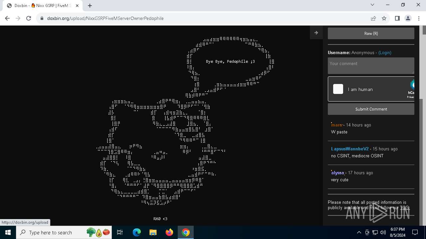Image resolution: width=426 pixels, height=239 pixels.
Task: Open the clock and date
Action: point(397,232)
